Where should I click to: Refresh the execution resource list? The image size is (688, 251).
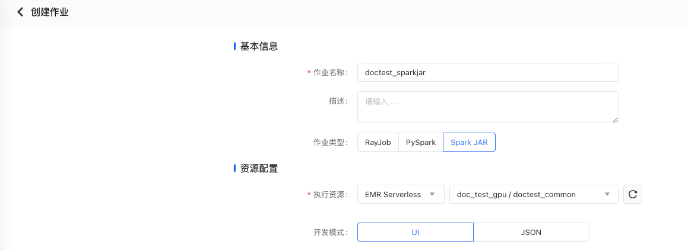pos(632,194)
